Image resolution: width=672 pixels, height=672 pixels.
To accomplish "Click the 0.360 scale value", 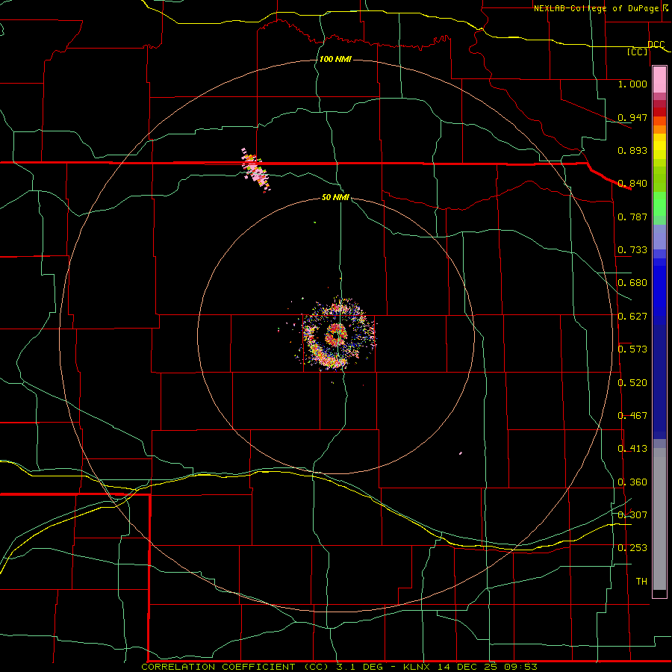I will 632,482.
